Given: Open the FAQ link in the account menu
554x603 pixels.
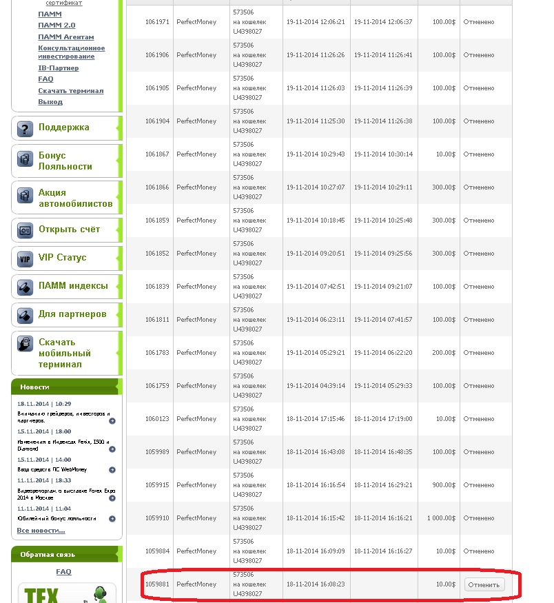Looking at the screenshot, I should click(x=45, y=79).
